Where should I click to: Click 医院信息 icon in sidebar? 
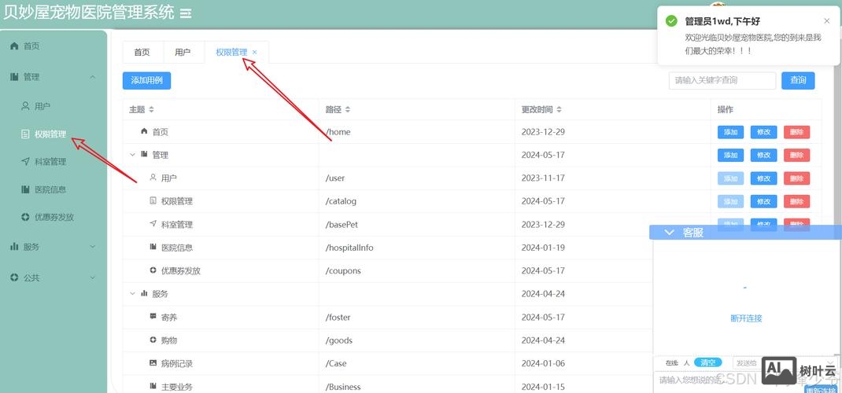click(25, 189)
